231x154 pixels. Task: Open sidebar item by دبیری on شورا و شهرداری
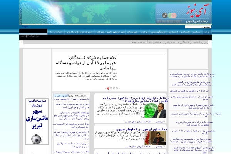tap(194, 106)
